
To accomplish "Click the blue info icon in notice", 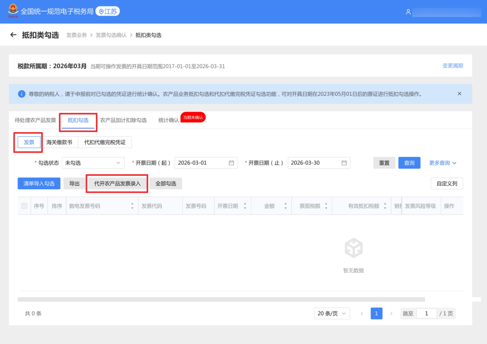I will click(x=22, y=94).
